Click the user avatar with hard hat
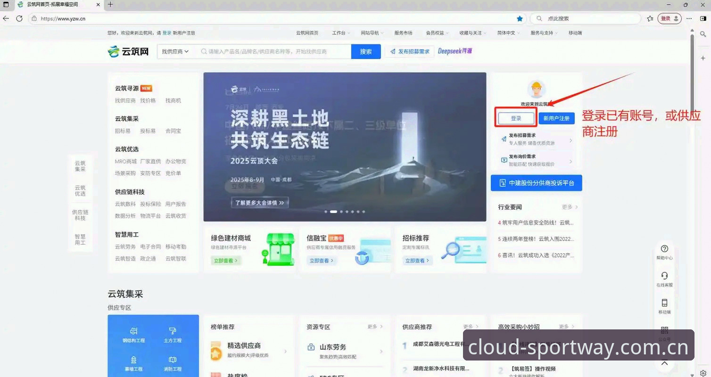The width and height of the screenshot is (711, 377). pos(536,89)
